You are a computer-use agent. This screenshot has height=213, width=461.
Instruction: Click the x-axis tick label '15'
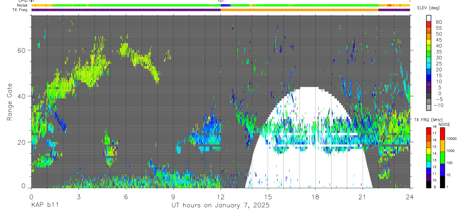(268, 196)
